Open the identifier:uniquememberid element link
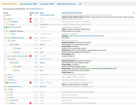 19,56
